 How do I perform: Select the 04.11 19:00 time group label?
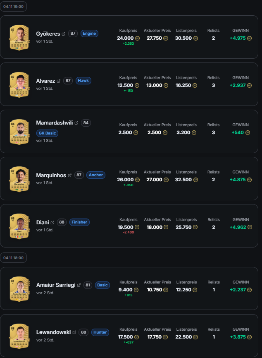point(14,7)
